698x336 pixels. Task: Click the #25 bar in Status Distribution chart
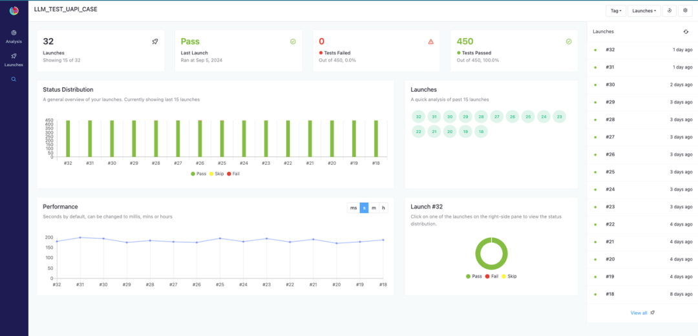222,138
